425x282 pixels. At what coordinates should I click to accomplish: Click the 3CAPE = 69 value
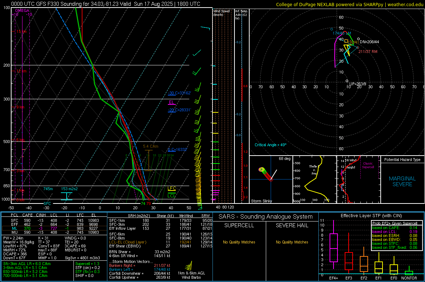(x=75, y=246)
